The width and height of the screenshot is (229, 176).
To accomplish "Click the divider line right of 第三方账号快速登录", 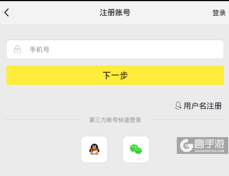I will click(188, 120).
